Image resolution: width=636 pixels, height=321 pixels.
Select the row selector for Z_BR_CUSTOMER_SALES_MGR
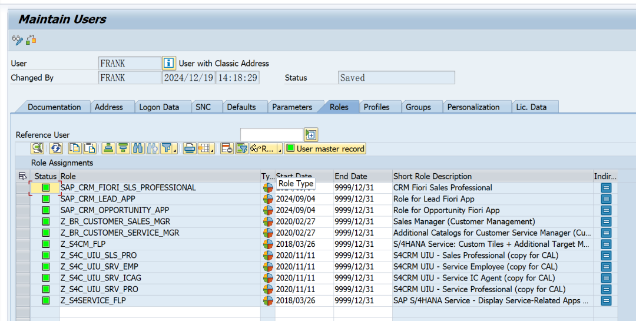(22, 221)
